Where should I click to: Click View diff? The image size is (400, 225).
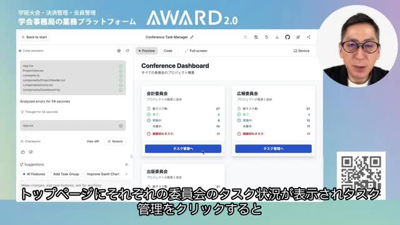(x=92, y=141)
